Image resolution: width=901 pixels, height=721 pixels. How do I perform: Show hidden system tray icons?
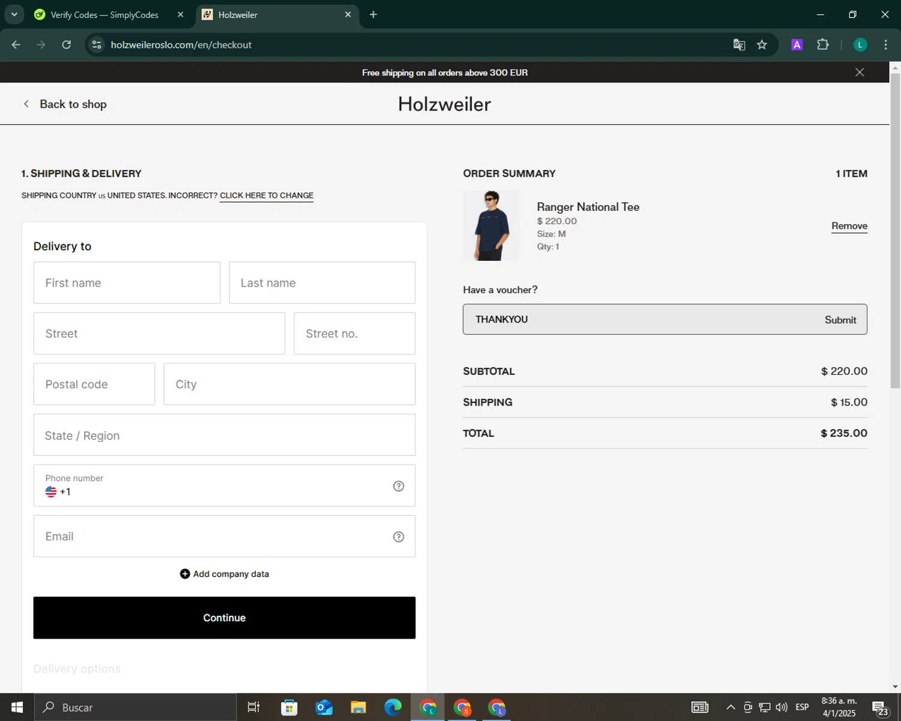click(x=730, y=707)
